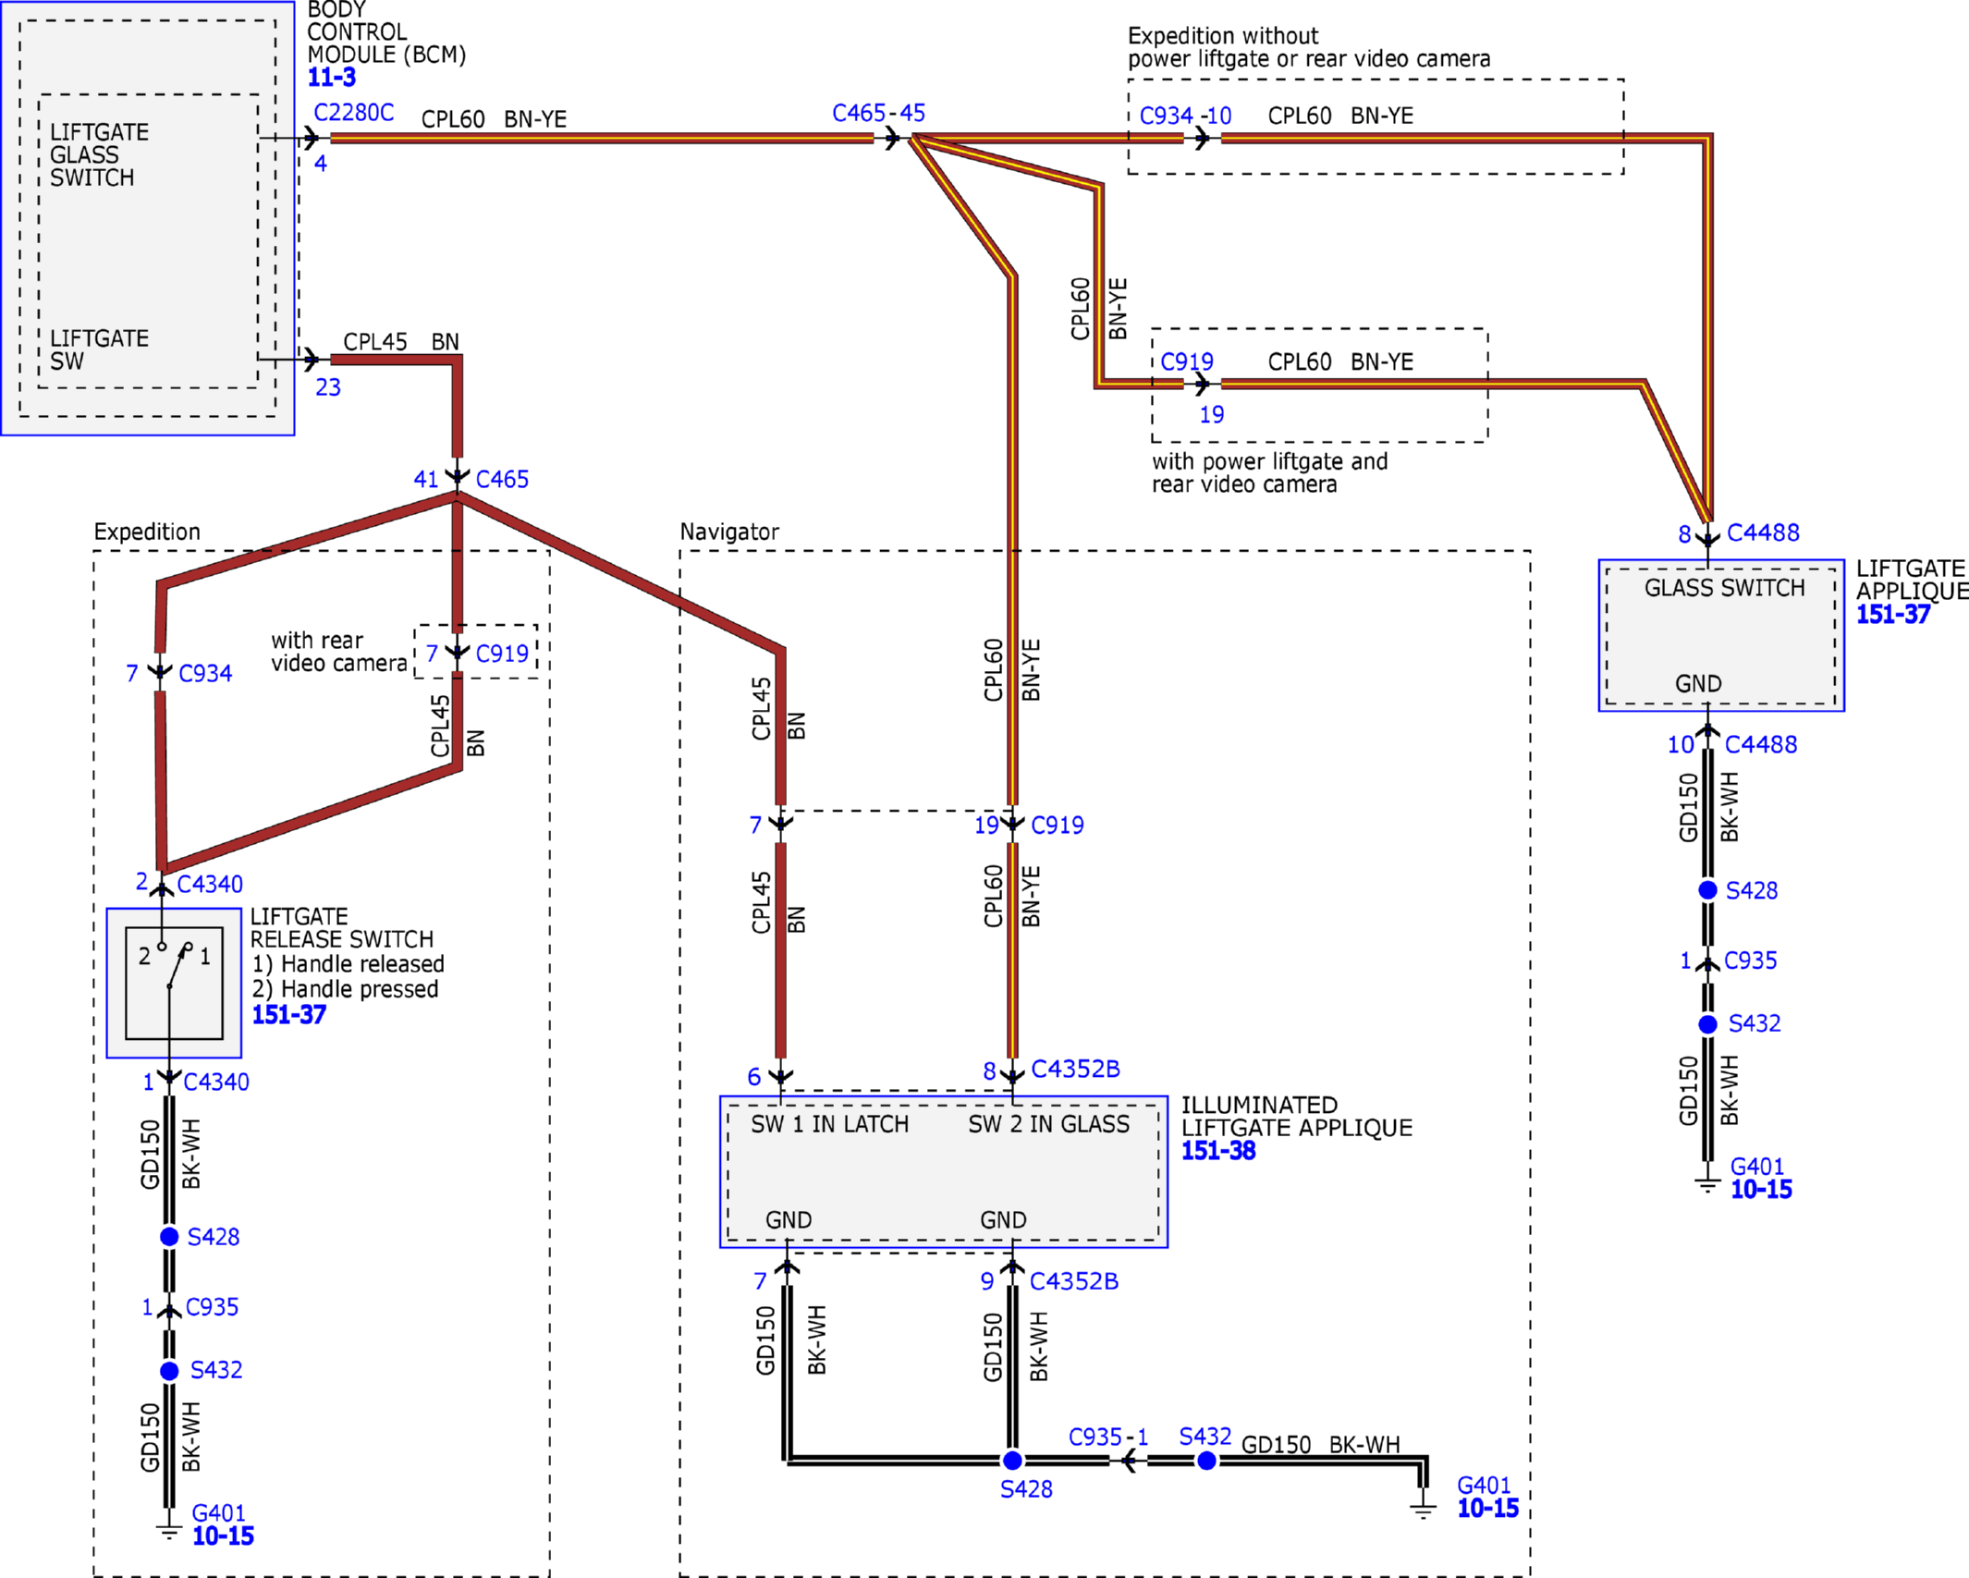
Task: Select C4352B label at pin 9
Action: (x=1074, y=1281)
